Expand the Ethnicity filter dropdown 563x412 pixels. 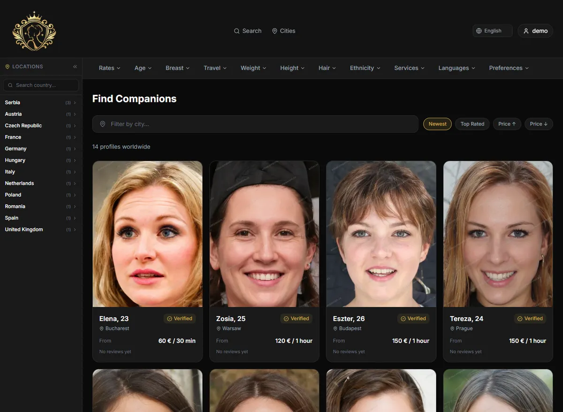365,68
